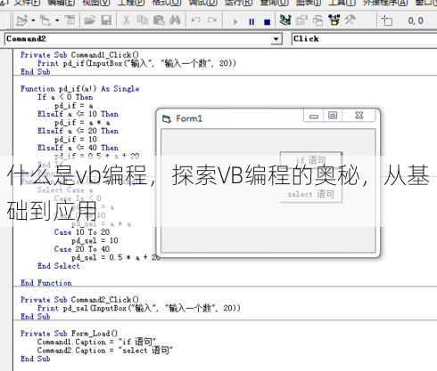
Task: Open the Form Layout Window icon
Action: point(317,20)
